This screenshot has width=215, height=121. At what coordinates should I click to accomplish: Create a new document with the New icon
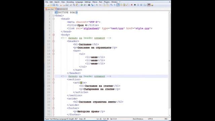(48, 5)
